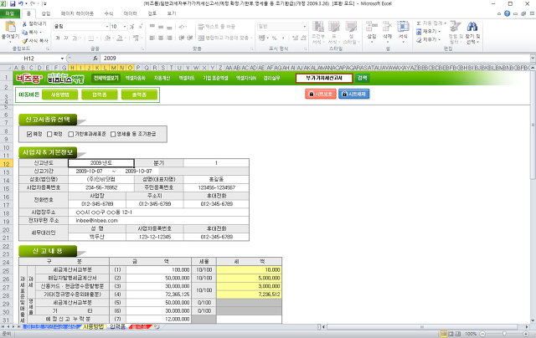
Task: Click the Paste (붙여넣기) clipboard icon
Action: [10, 27]
